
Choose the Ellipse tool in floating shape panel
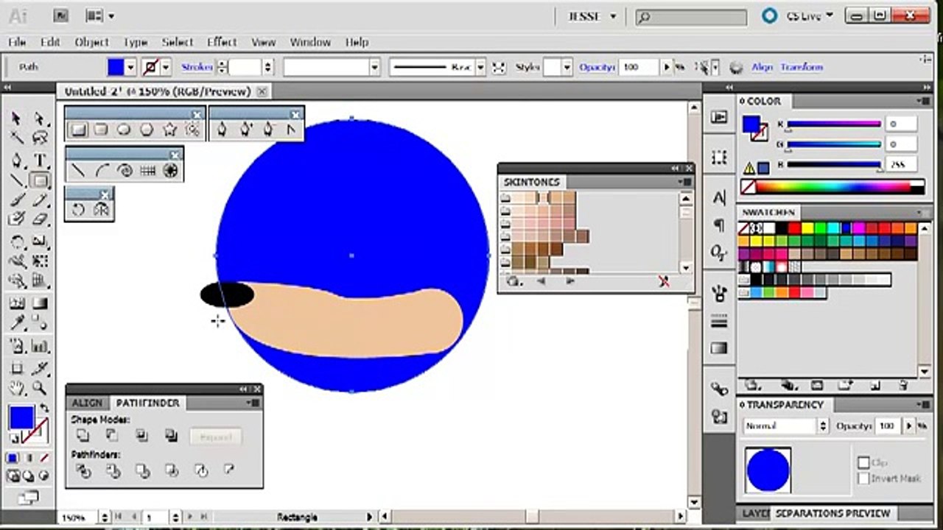click(x=124, y=130)
